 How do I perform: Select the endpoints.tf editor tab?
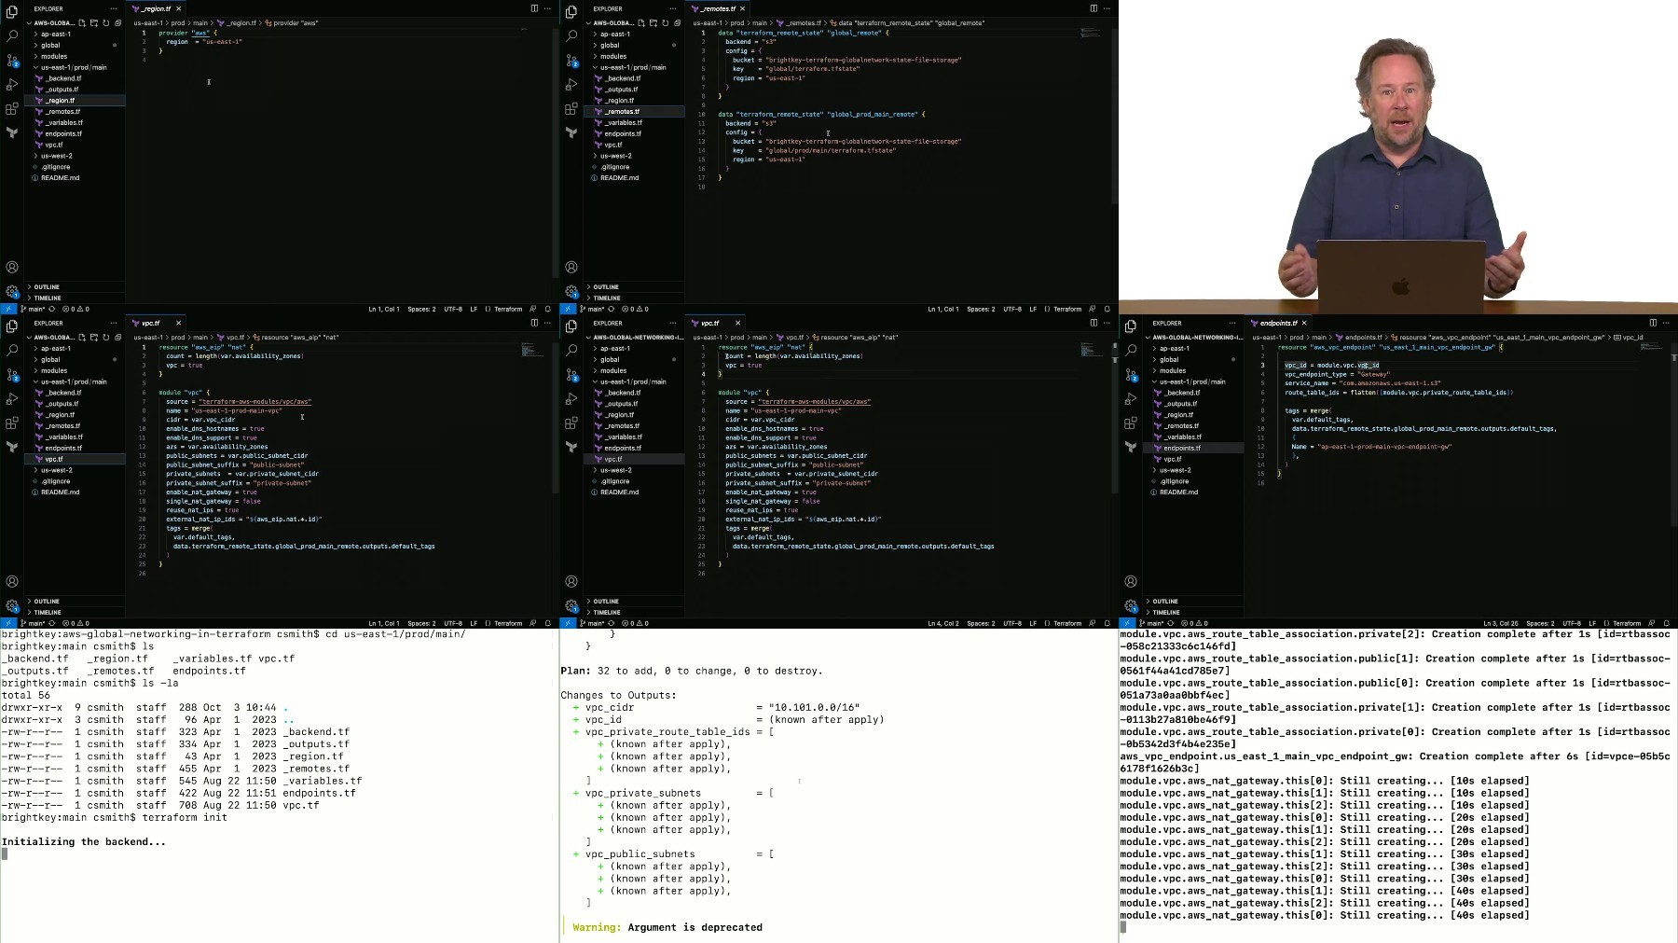click(1277, 323)
